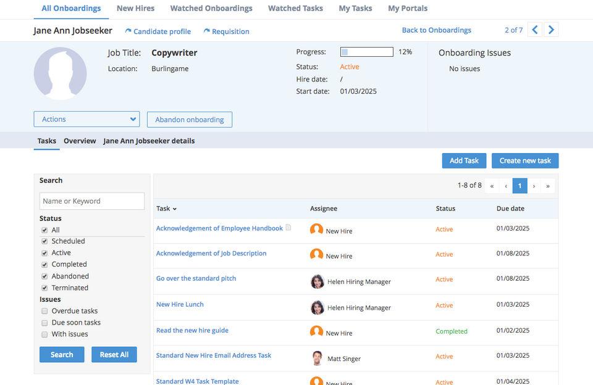Enable the Overdue tasks filter
Viewport: 593px width, 385px height.
coord(44,312)
